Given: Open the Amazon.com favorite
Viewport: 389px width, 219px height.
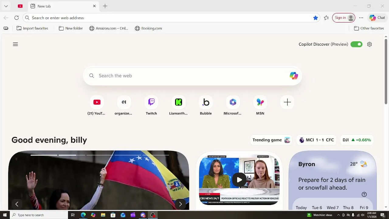Looking at the screenshot, I should coord(108,28).
